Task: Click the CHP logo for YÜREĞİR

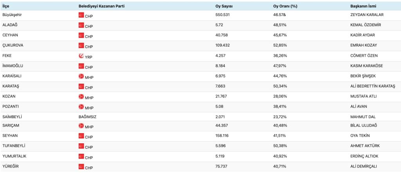Action: coord(81,166)
